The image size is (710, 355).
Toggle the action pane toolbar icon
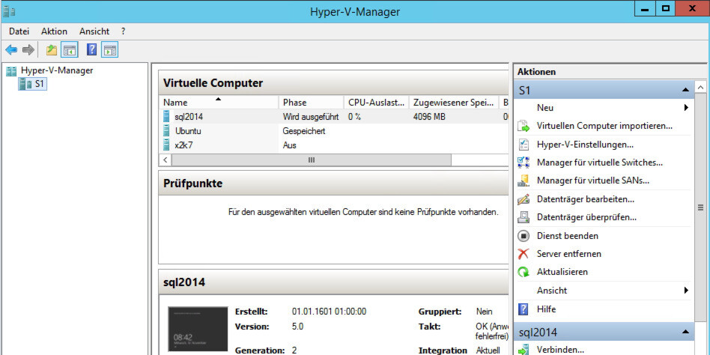click(x=109, y=50)
